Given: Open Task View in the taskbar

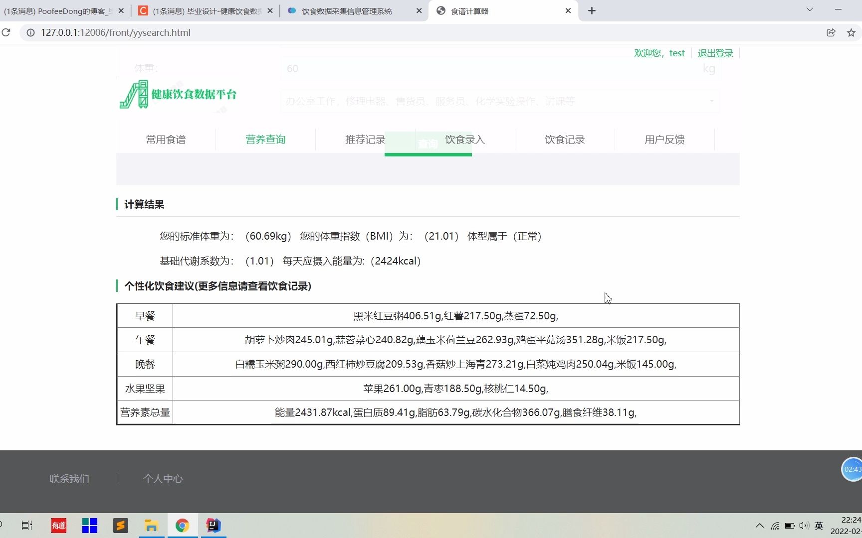Looking at the screenshot, I should [x=27, y=526].
